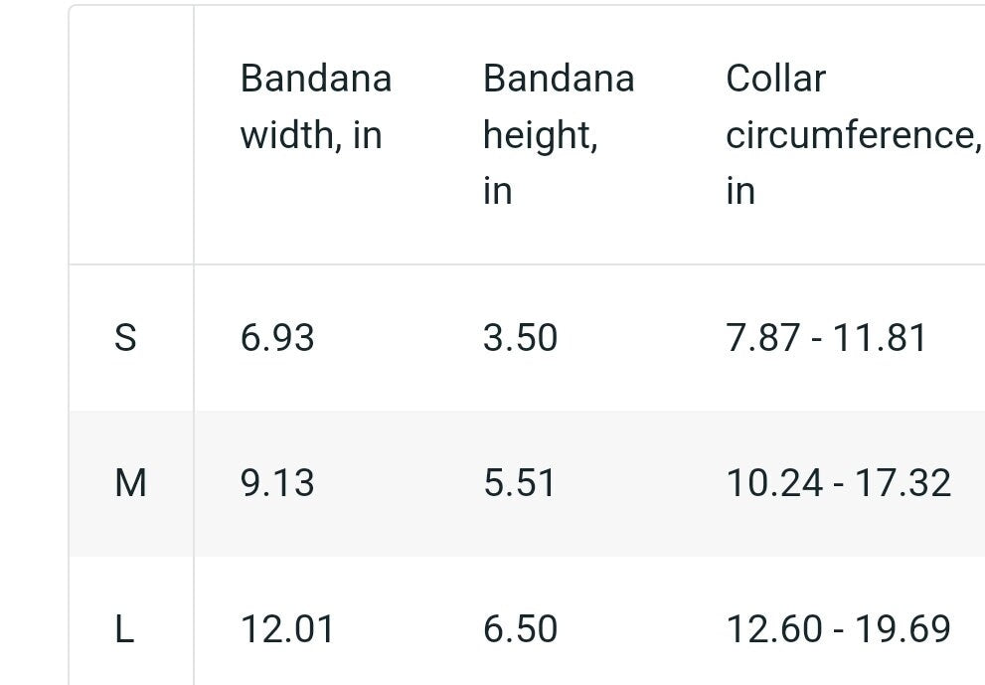Click the Bandana width column header
985x685 pixels.
click(x=316, y=106)
